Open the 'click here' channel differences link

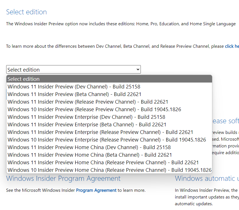tap(232, 46)
